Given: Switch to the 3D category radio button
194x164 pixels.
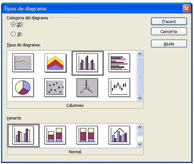Looking at the screenshot, I should point(13,34).
